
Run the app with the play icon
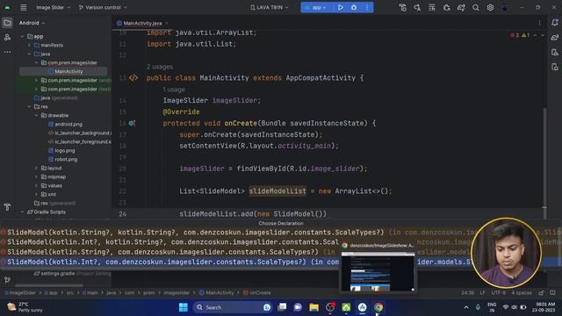tap(341, 7)
